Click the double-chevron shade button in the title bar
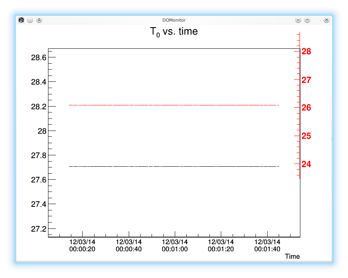The width and height of the screenshot is (348, 278). coord(39,20)
